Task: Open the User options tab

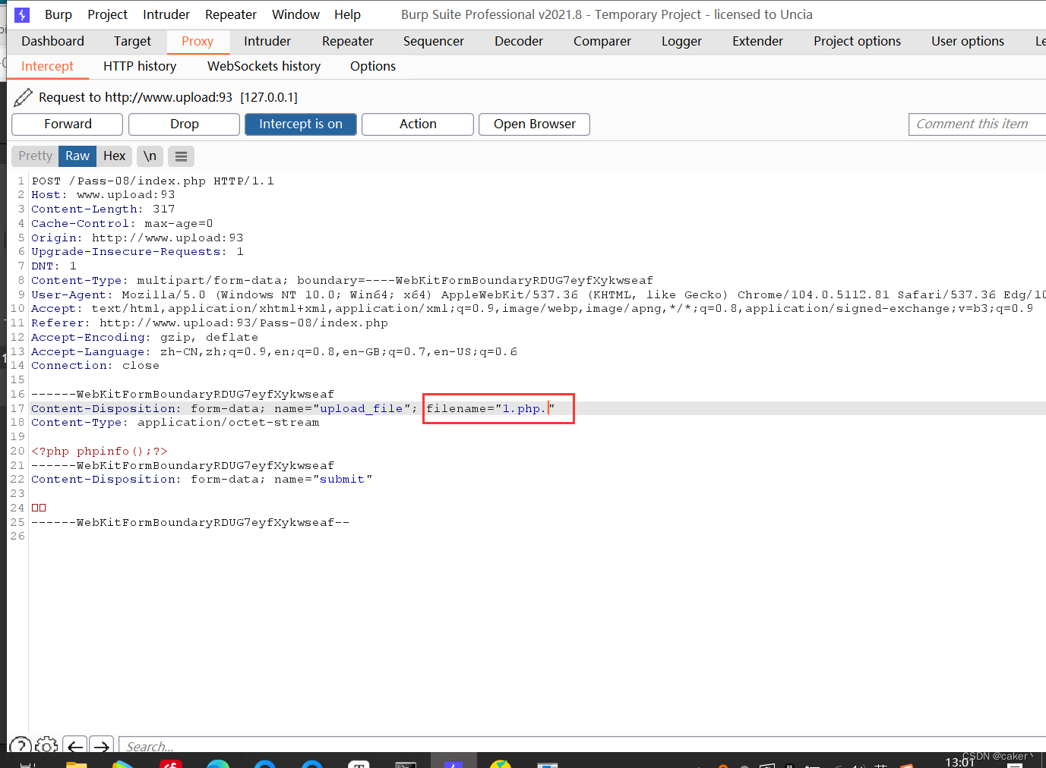Action: (968, 42)
